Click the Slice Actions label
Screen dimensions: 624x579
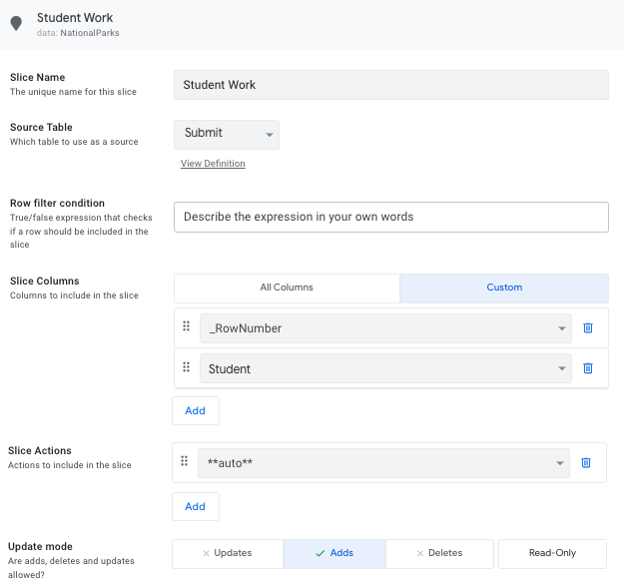click(x=40, y=450)
